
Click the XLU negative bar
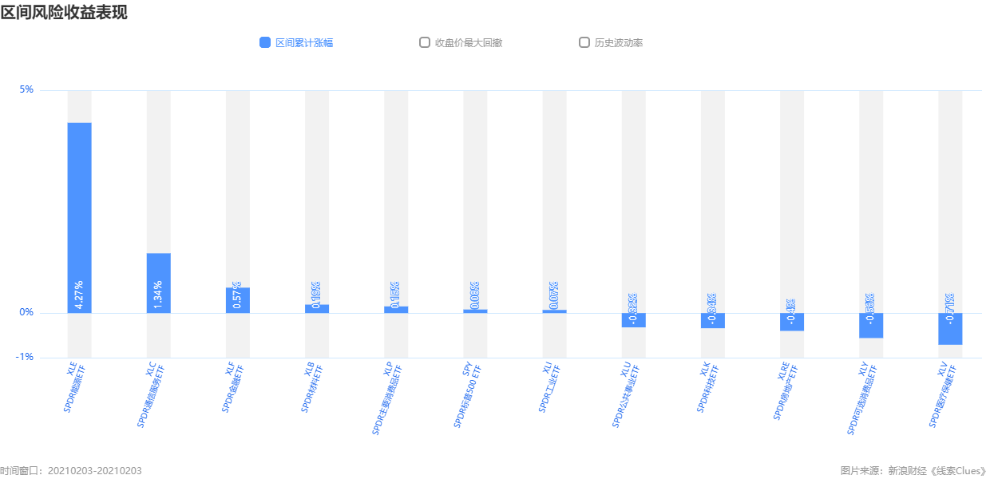634,320
